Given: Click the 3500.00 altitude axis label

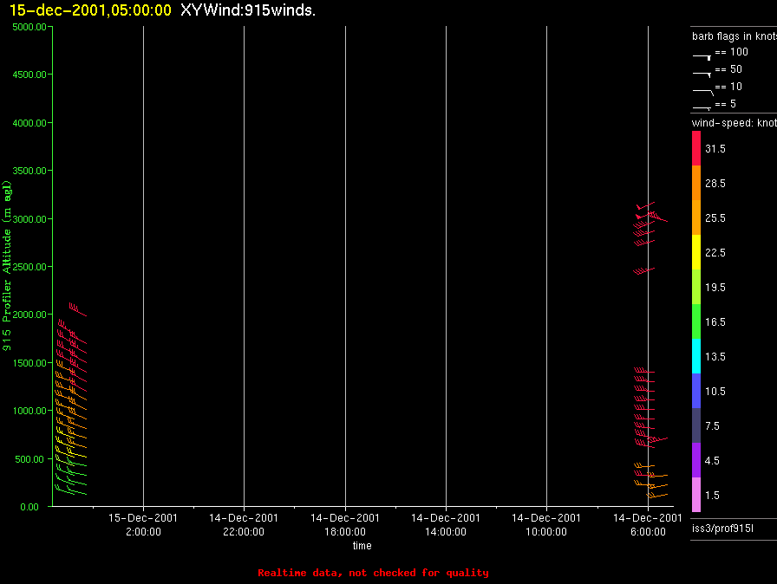Looking at the screenshot, I should pyautogui.click(x=29, y=171).
